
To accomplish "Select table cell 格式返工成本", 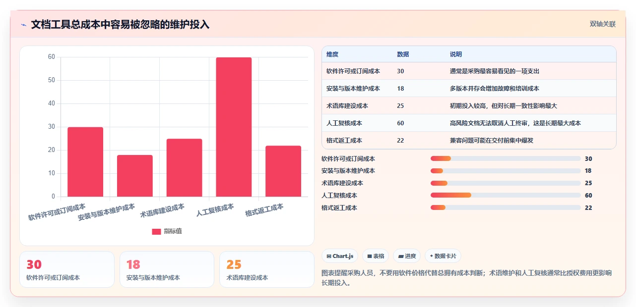I will (x=344, y=141).
